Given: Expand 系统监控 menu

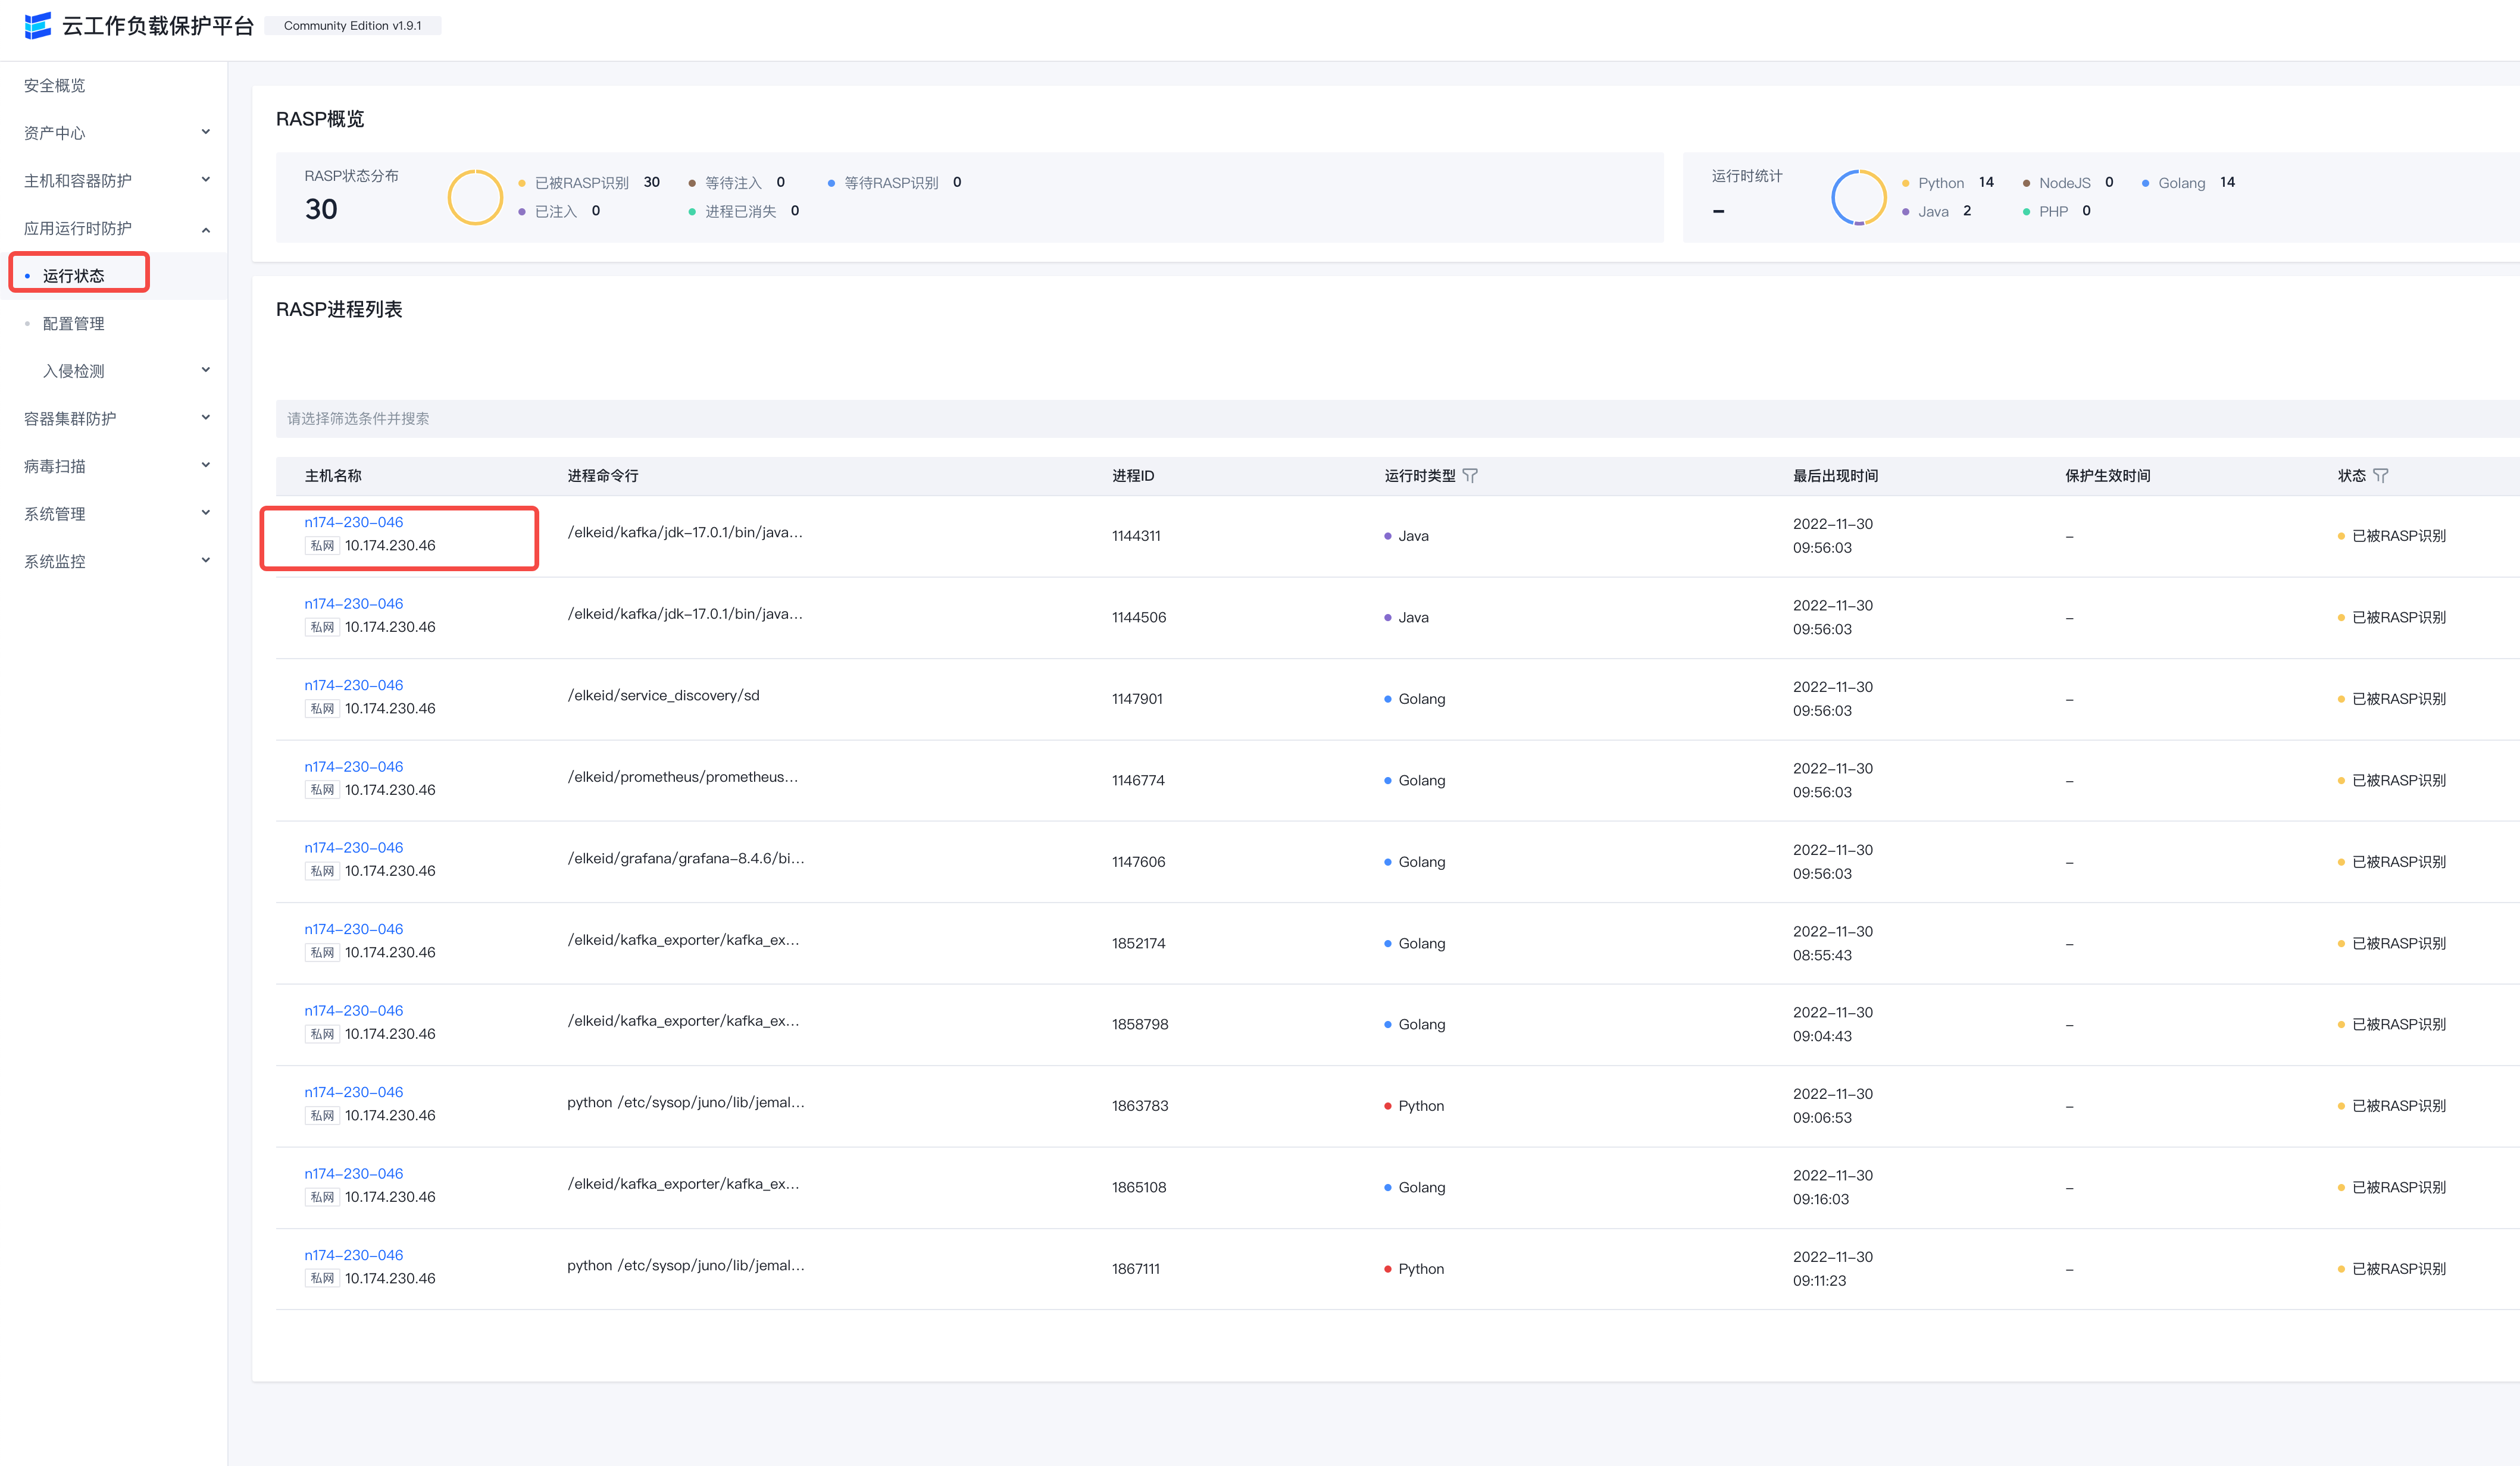Looking at the screenshot, I should point(113,562).
